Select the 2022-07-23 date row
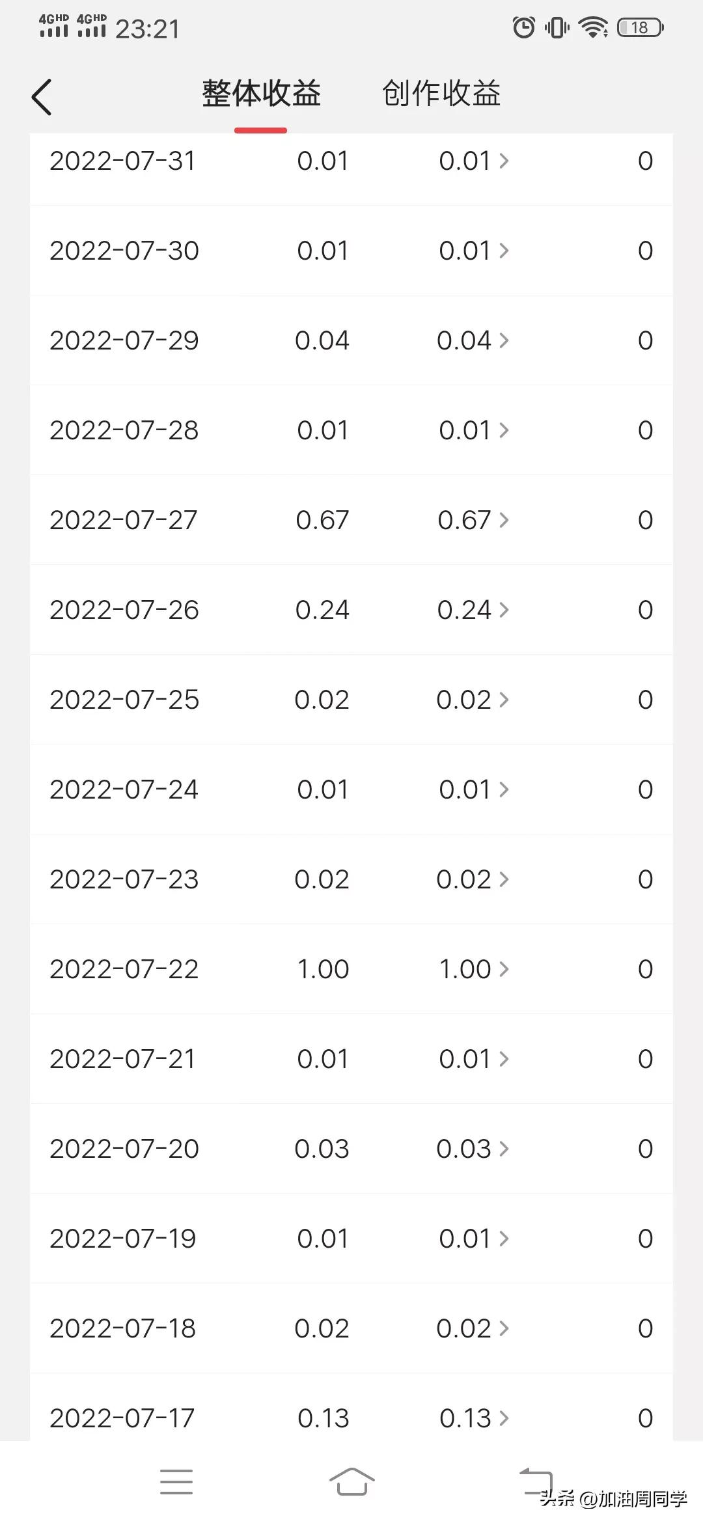 click(x=124, y=879)
